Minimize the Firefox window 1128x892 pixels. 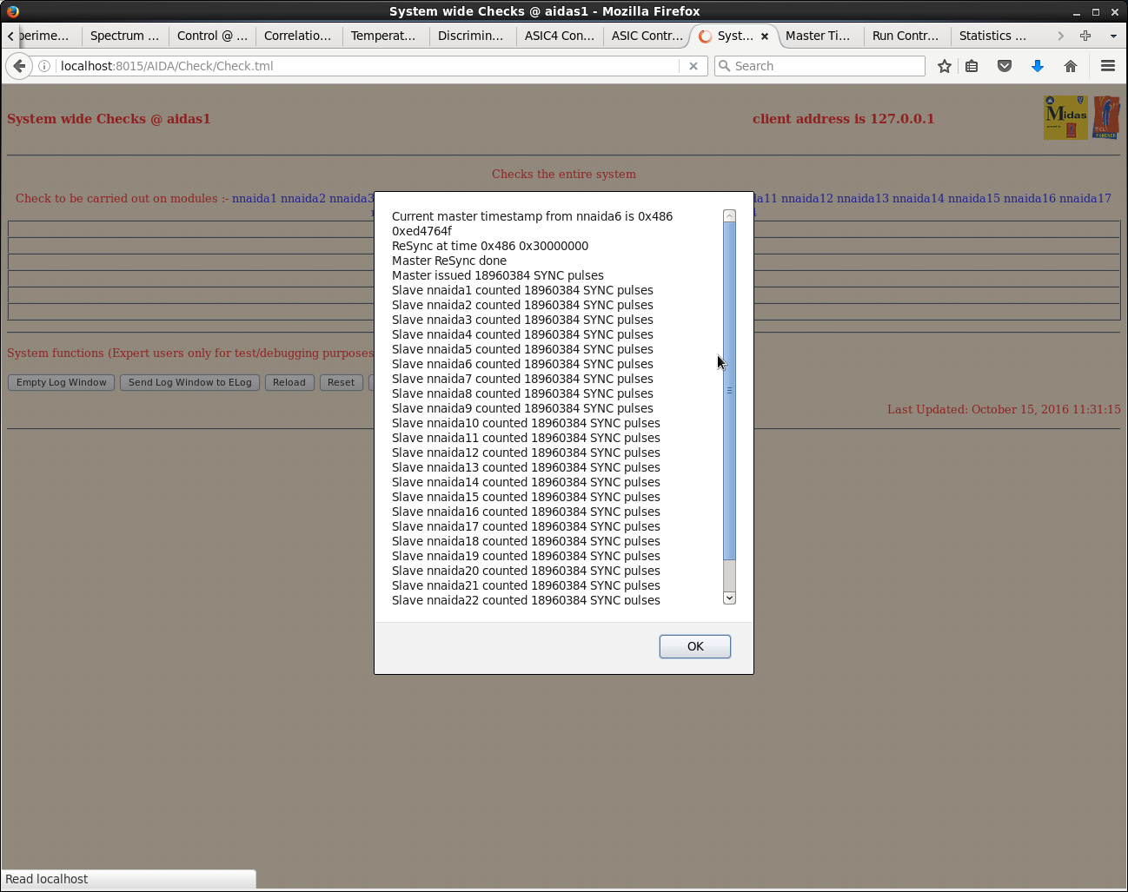pos(1077,12)
